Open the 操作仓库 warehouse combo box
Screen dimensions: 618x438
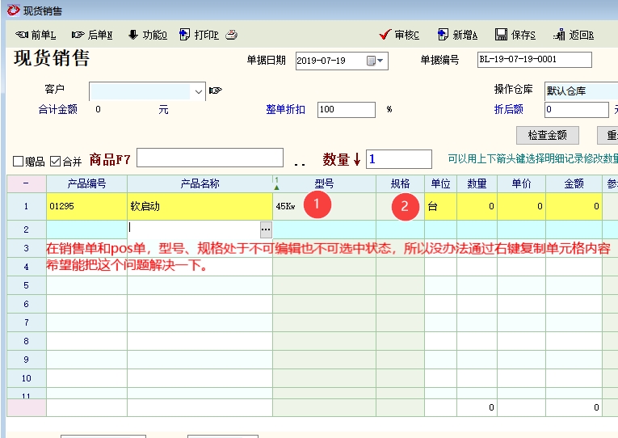click(x=580, y=91)
